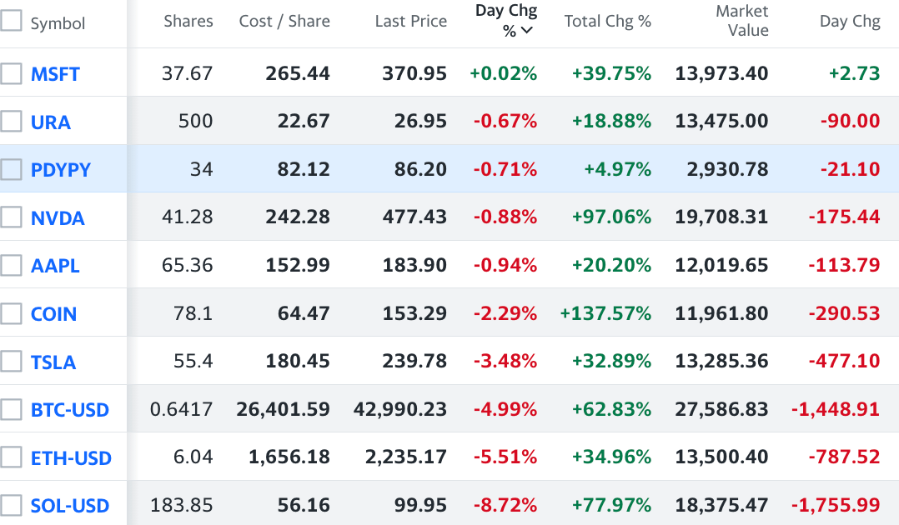Click NVDA shares value 41.28
The image size is (899, 525).
coord(187,217)
